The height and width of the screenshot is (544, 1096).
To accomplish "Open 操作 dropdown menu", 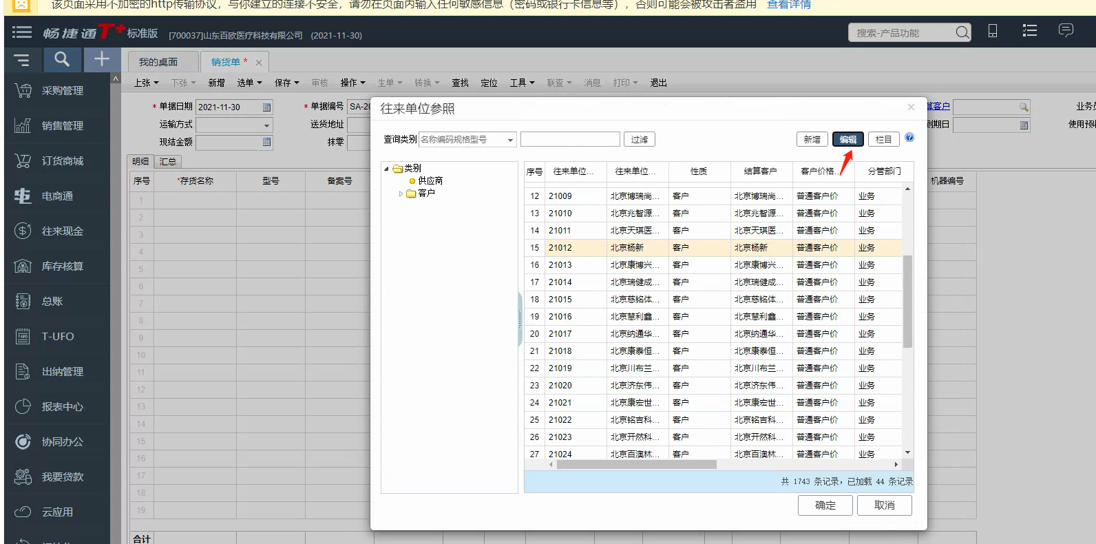I will point(352,83).
